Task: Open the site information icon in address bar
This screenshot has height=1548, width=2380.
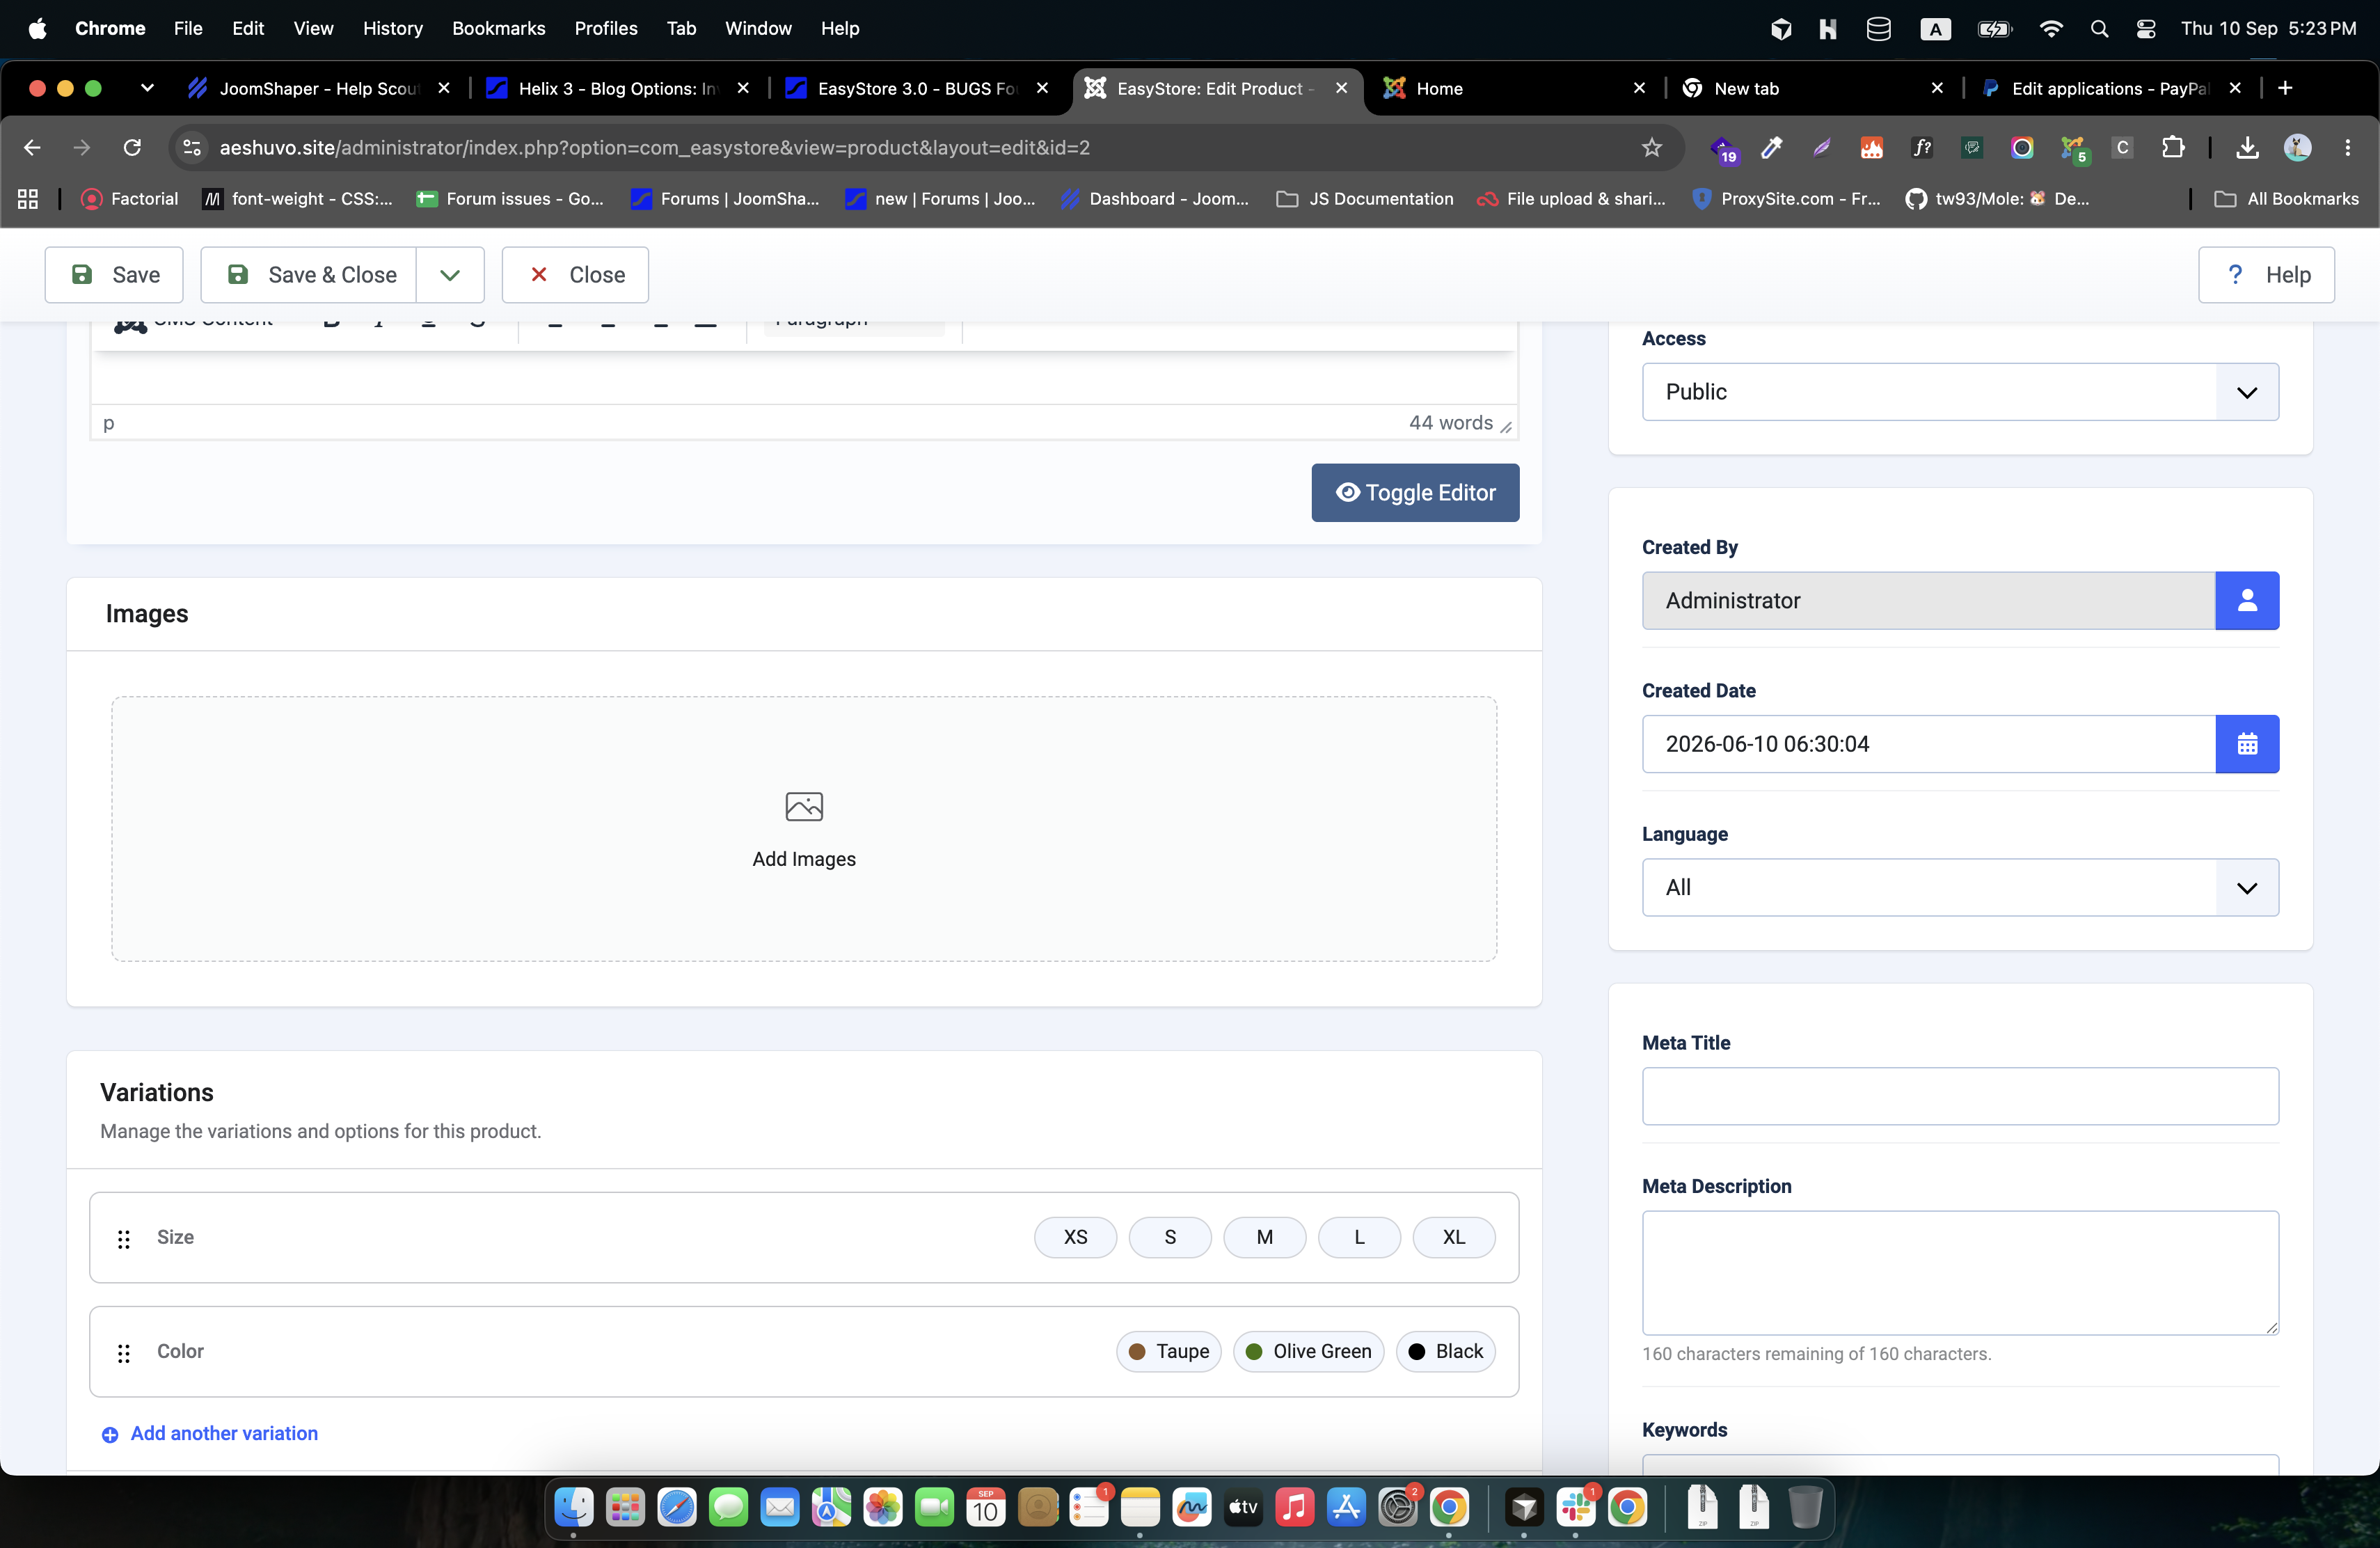Action: 191,148
